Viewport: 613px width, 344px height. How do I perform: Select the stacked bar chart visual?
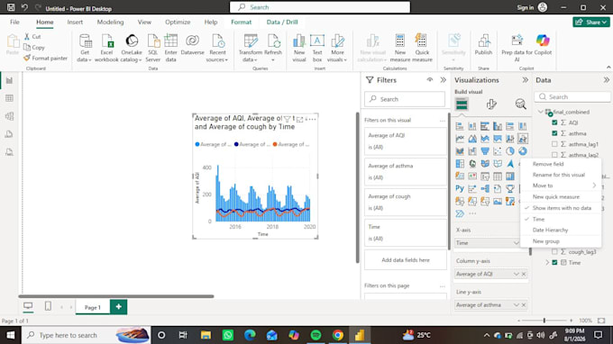460,126
